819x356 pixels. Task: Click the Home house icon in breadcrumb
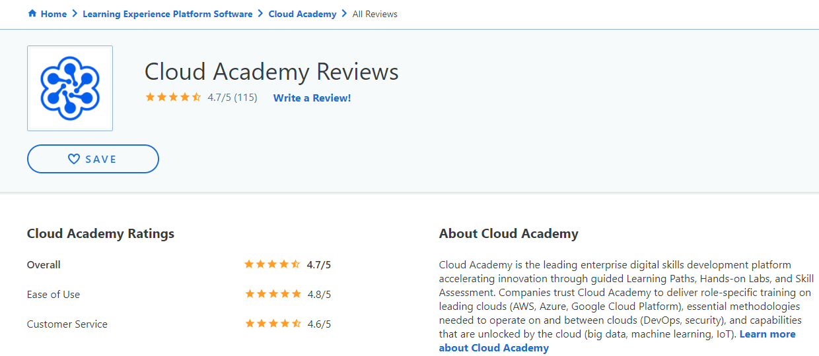click(32, 14)
